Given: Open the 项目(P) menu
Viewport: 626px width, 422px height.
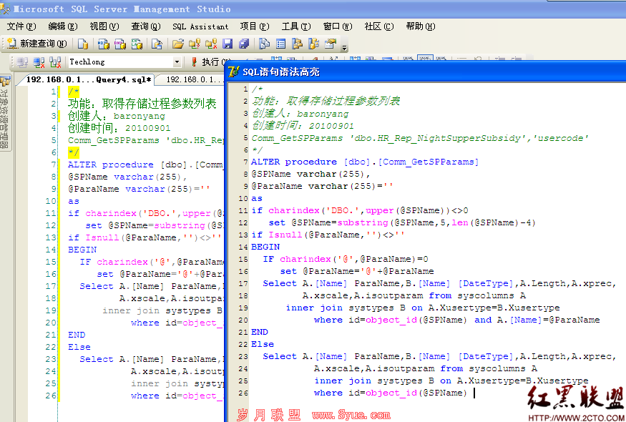Looking at the screenshot, I should [x=255, y=26].
